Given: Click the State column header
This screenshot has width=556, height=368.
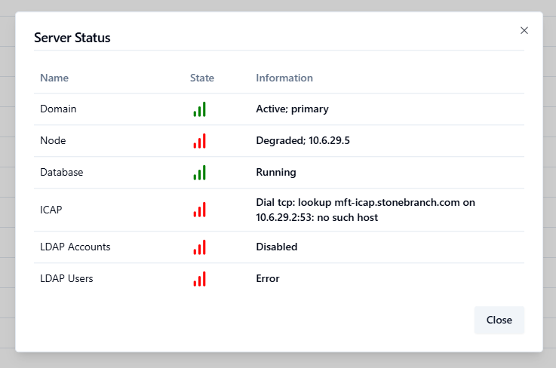Looking at the screenshot, I should pos(202,78).
